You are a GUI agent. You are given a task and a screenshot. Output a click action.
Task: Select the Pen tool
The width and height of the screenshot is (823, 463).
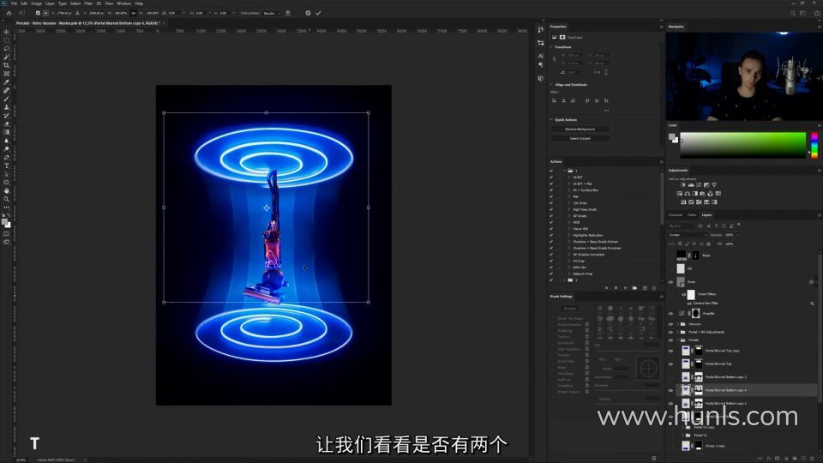(6, 158)
